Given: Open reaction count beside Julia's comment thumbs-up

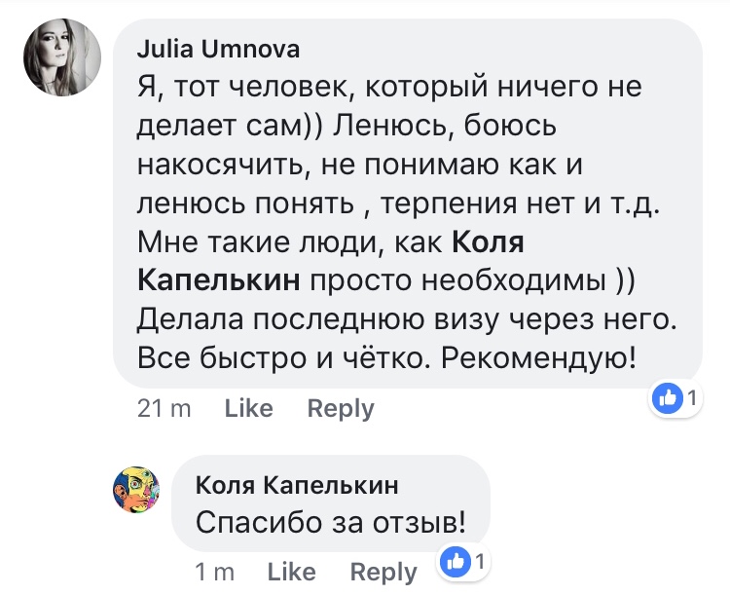Looking at the screenshot, I should pos(692,397).
